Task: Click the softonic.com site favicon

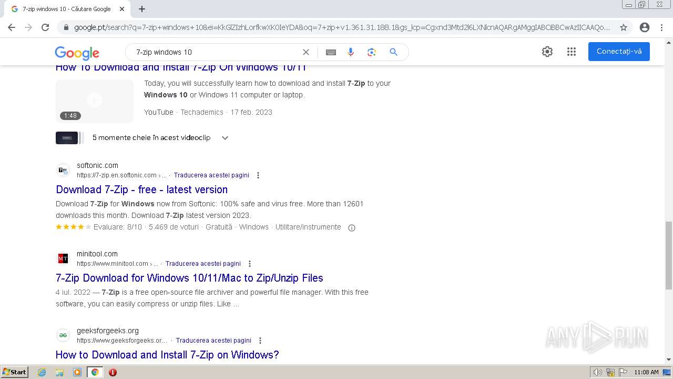Action: (x=63, y=170)
